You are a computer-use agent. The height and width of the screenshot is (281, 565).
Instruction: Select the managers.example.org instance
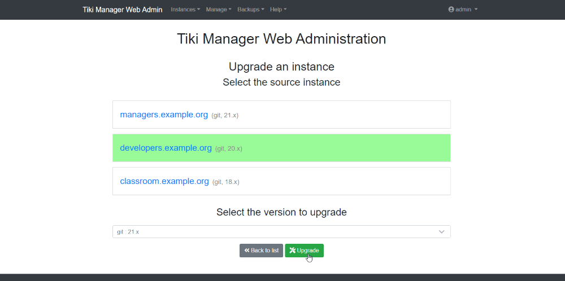click(x=164, y=115)
